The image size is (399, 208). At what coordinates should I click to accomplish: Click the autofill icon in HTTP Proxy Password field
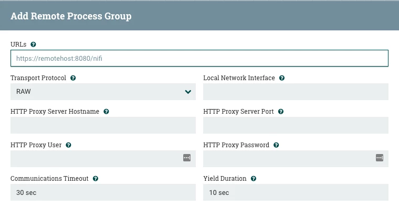[380, 158]
